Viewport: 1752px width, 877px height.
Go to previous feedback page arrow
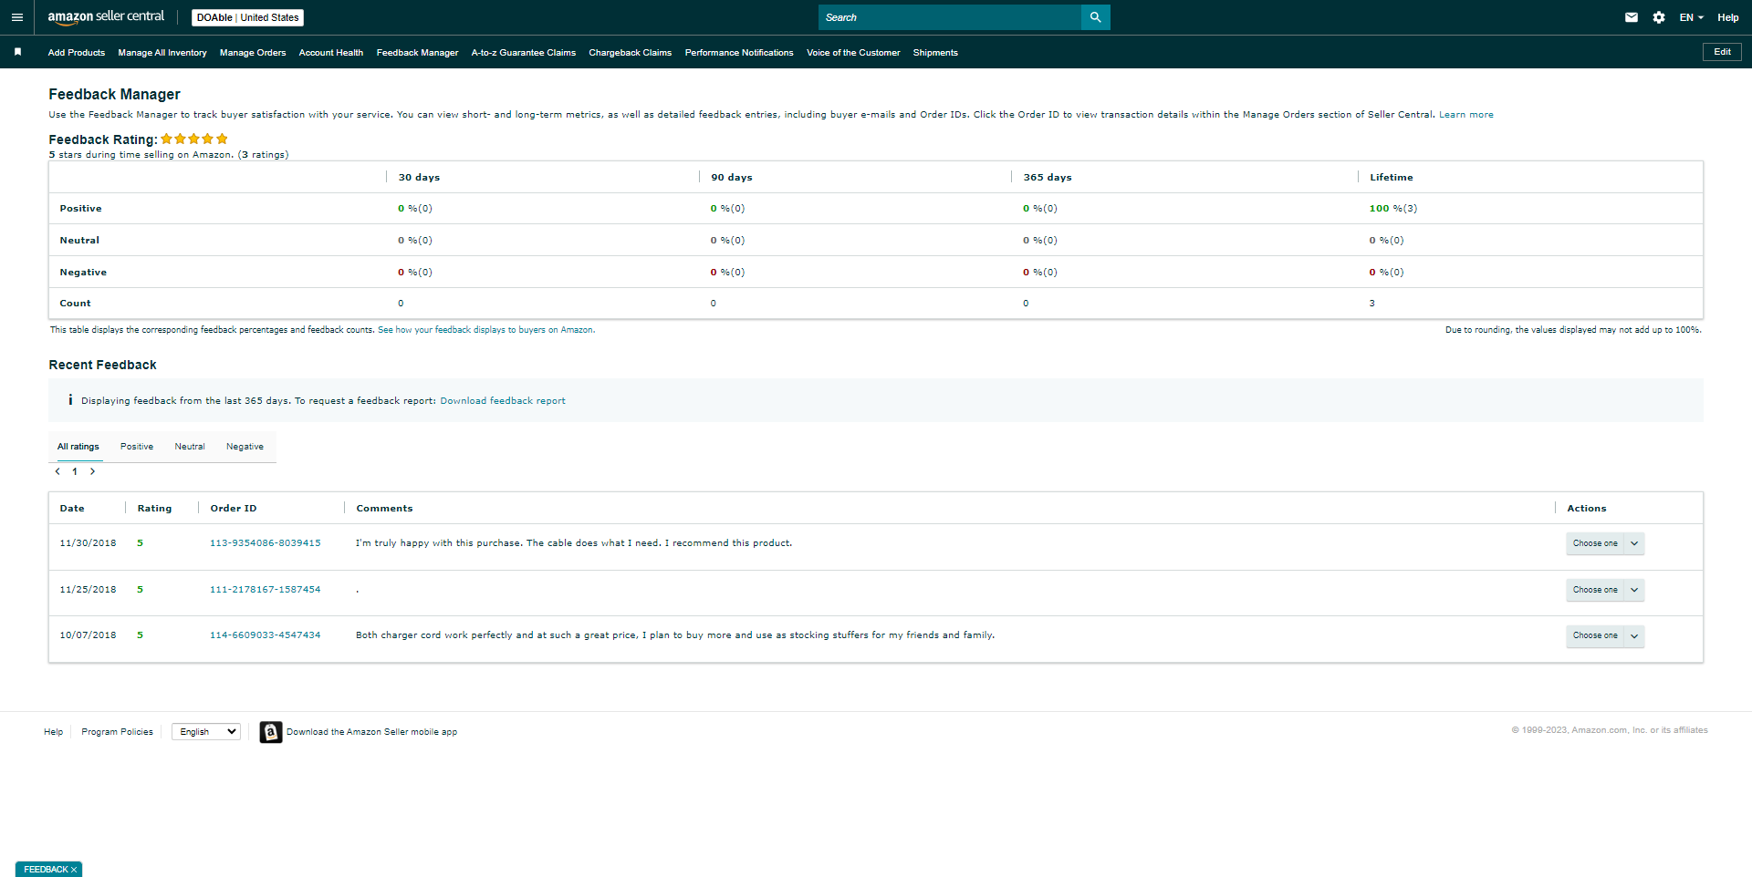pyautogui.click(x=57, y=471)
